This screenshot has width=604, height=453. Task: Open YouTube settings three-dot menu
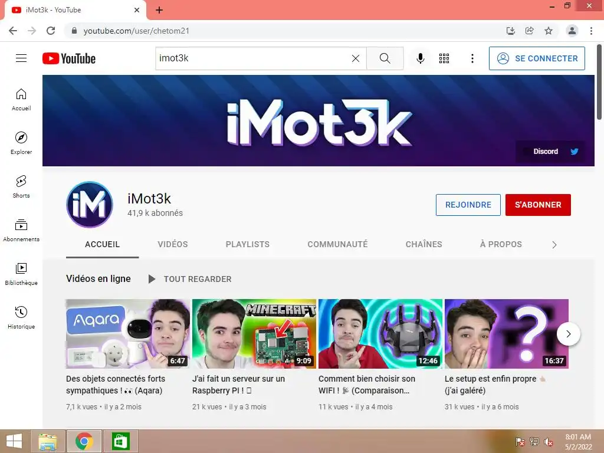(x=472, y=58)
